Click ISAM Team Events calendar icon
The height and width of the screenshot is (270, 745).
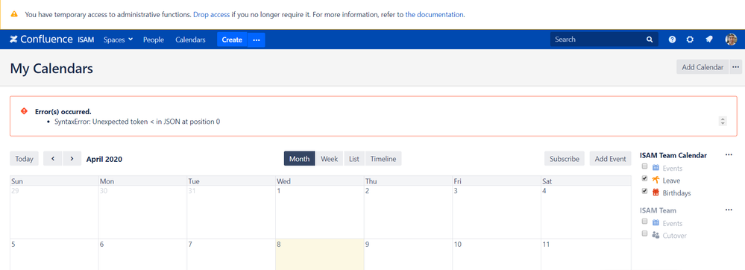click(656, 223)
